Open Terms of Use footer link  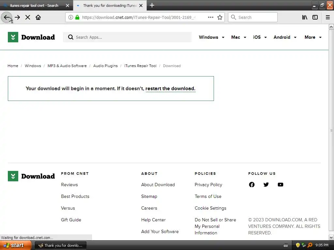coord(208,196)
